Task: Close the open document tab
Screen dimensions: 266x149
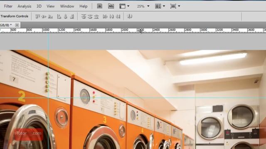Action: 17,25
